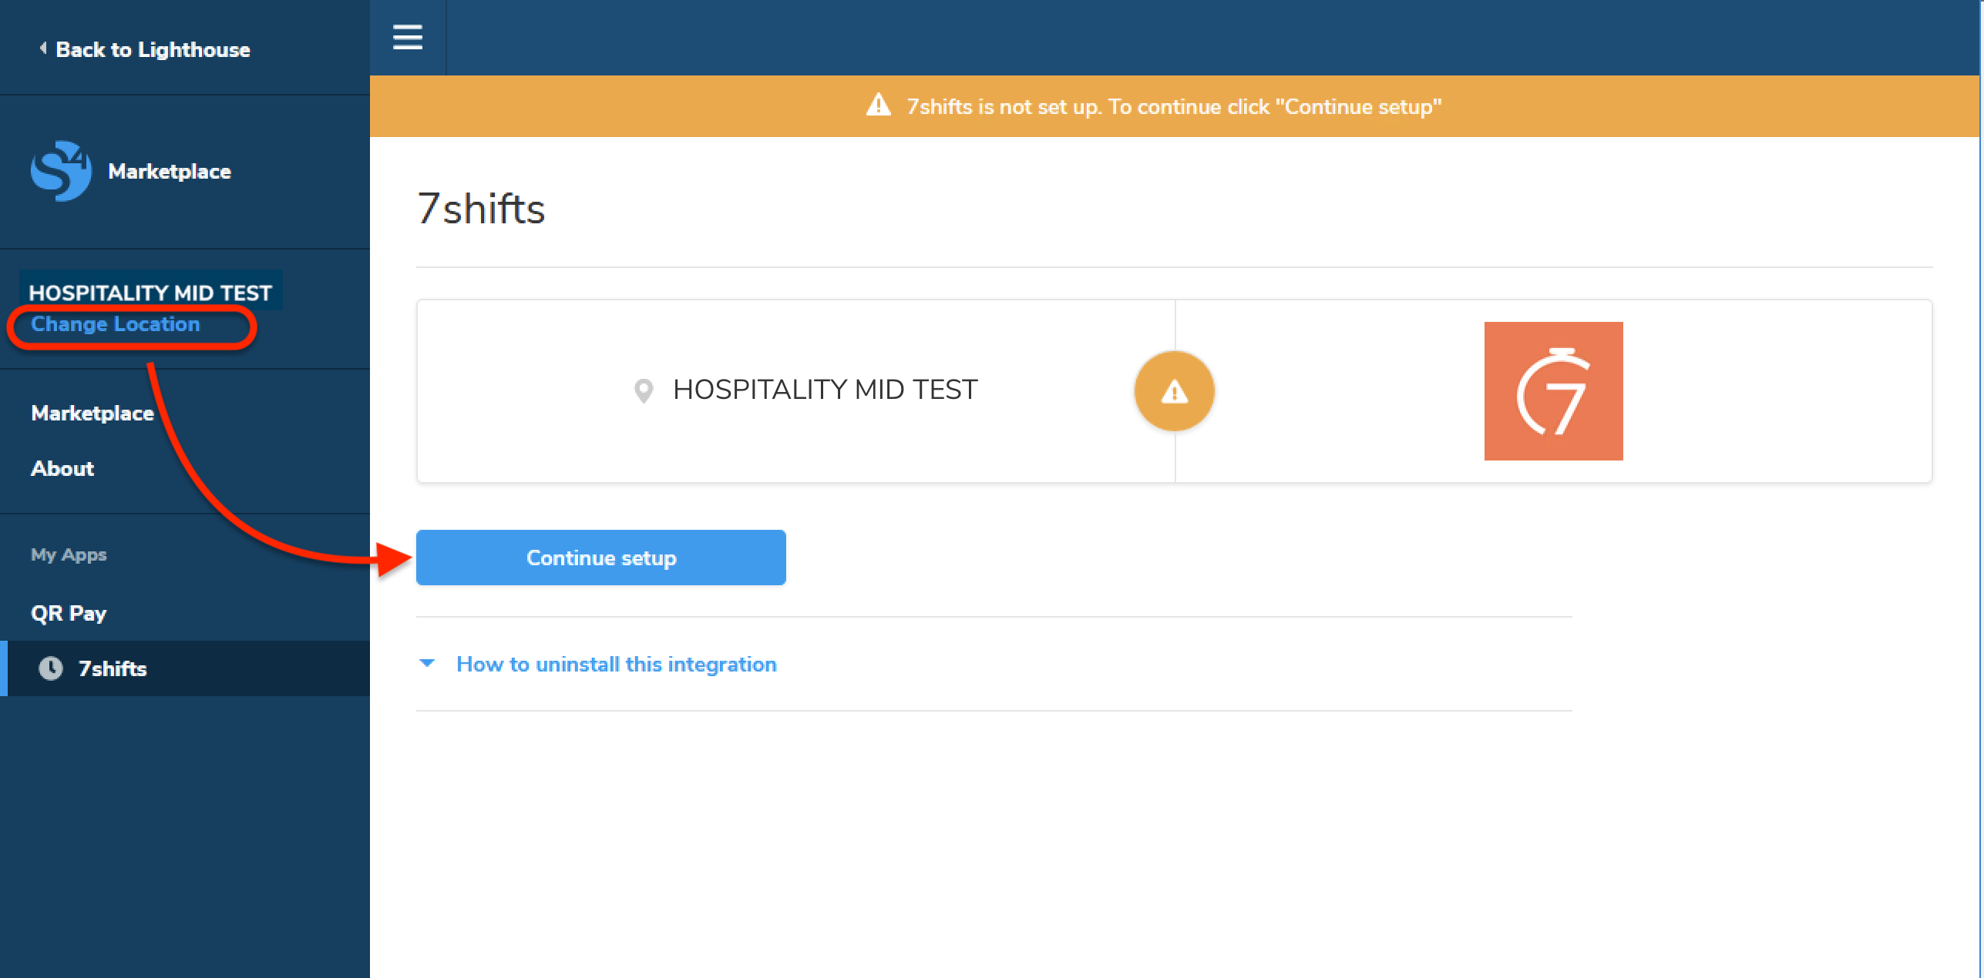Open the About menu item
The height and width of the screenshot is (978, 1984).
point(62,469)
